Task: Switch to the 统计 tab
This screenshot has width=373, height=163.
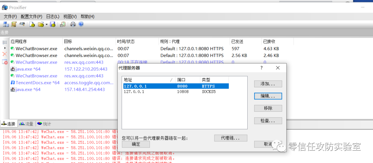Action: click(x=44, y=123)
